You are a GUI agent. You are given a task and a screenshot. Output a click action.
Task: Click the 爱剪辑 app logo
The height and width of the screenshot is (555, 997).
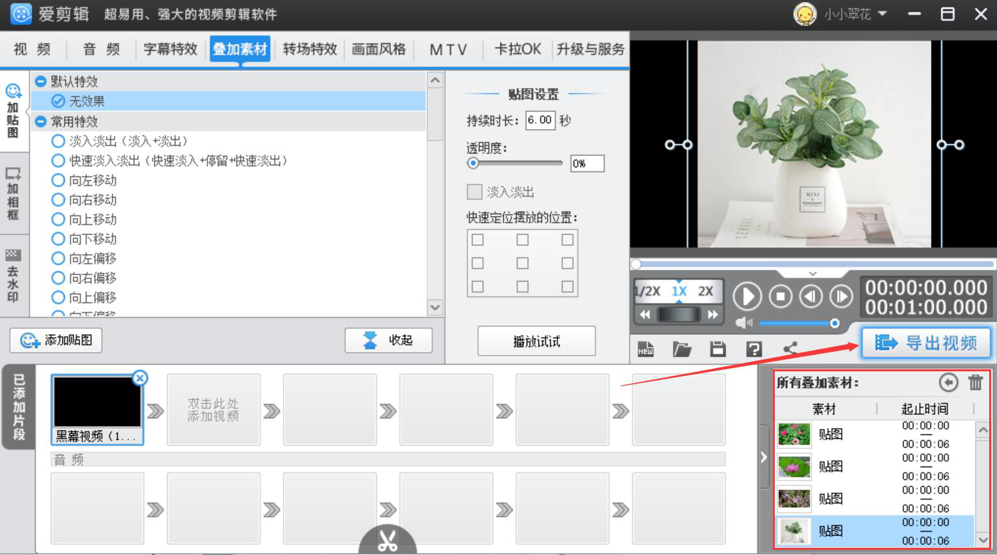pyautogui.click(x=21, y=14)
